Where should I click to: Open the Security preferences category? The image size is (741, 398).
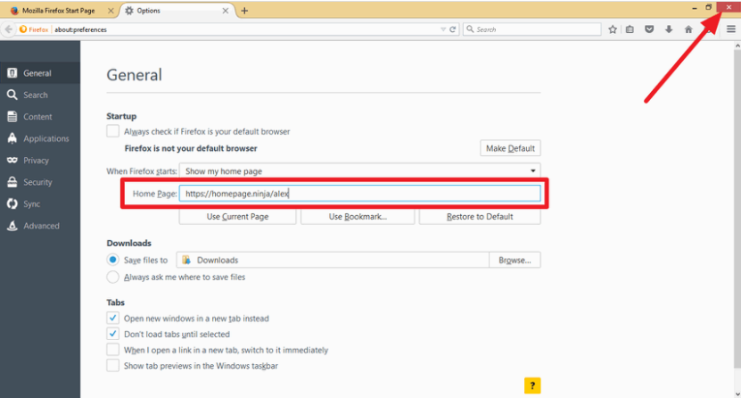40,182
